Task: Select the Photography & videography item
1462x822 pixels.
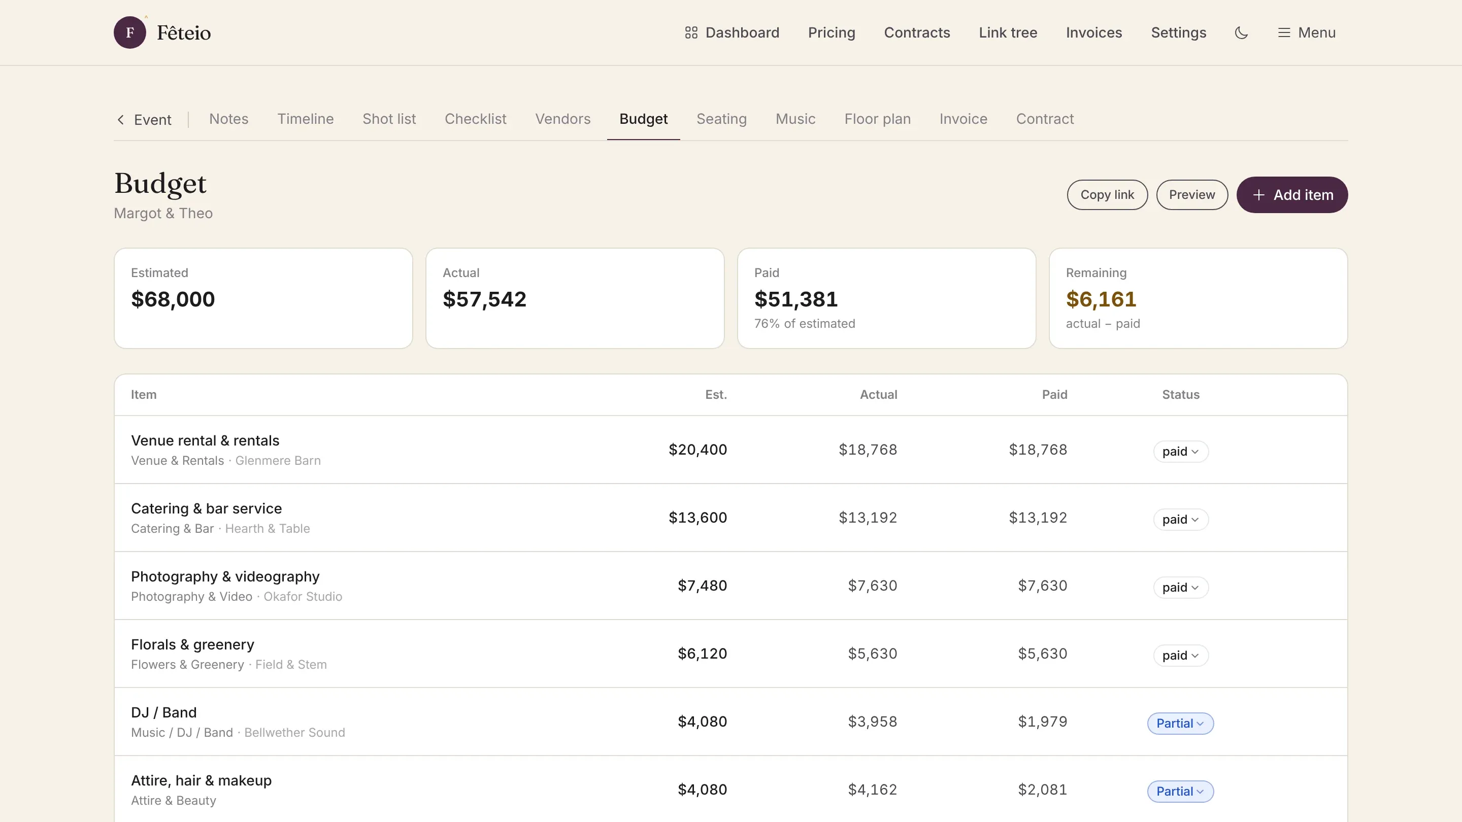Action: click(x=225, y=577)
